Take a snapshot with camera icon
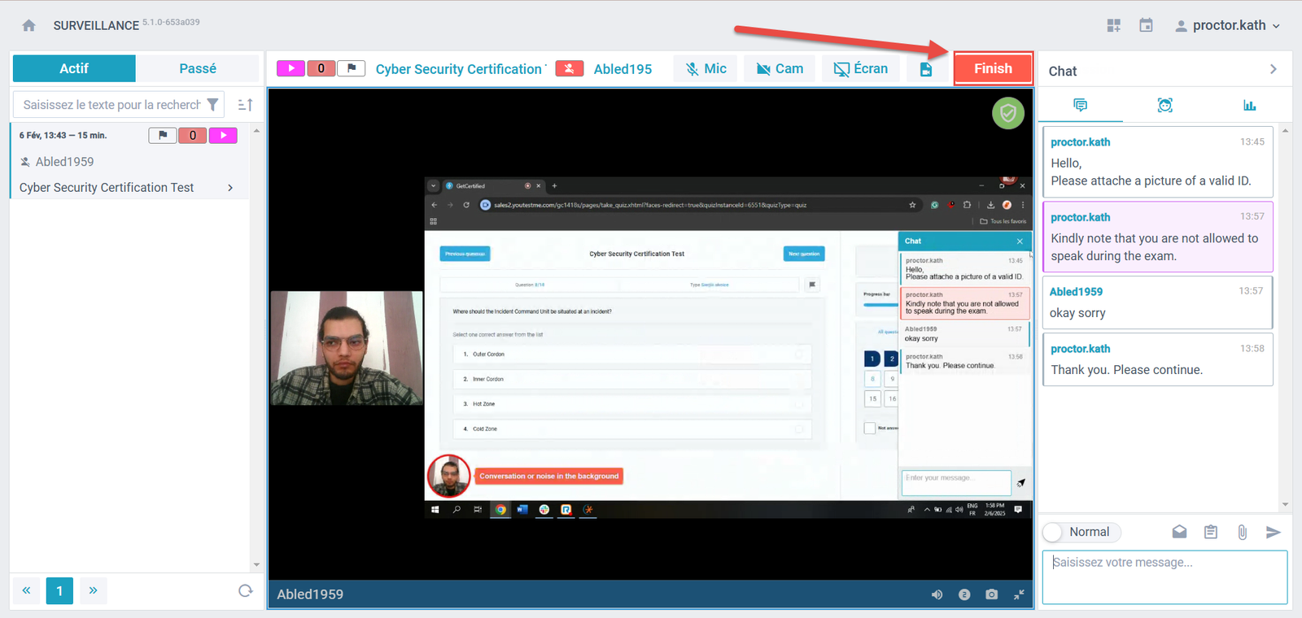Viewport: 1302px width, 618px height. (991, 594)
